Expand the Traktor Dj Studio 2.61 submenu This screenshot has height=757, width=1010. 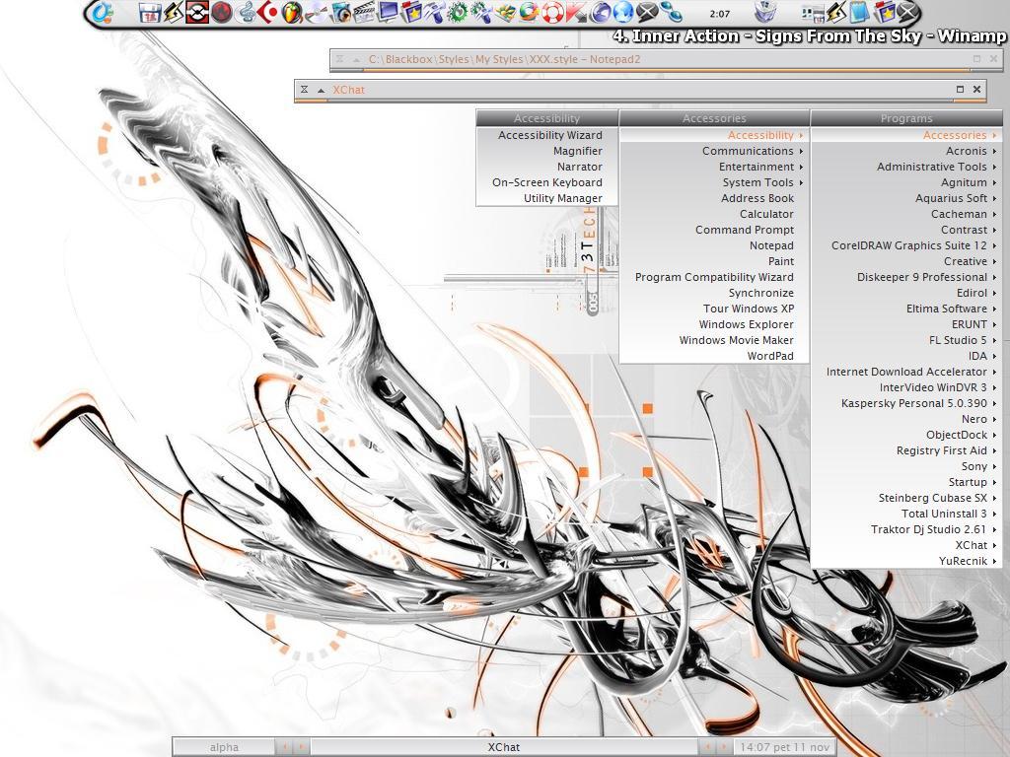point(906,529)
